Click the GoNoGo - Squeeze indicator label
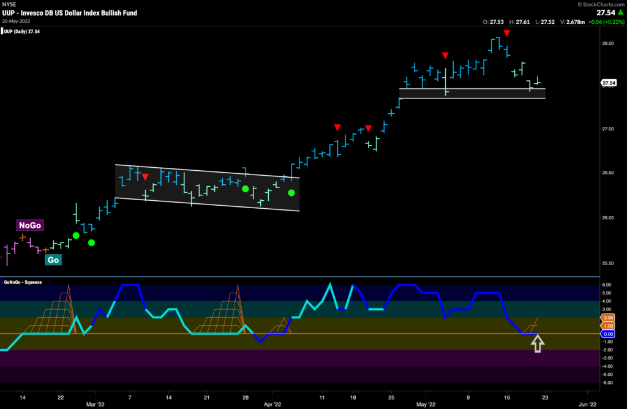627x409 pixels. tap(23, 282)
